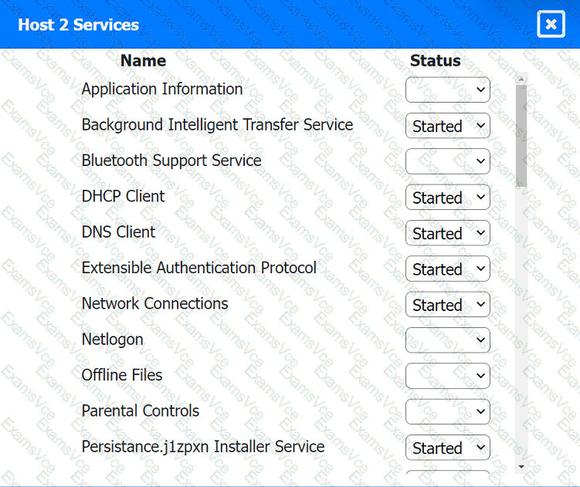Click the scrollbar down arrow
This screenshot has width=580, height=487.
pyautogui.click(x=521, y=466)
